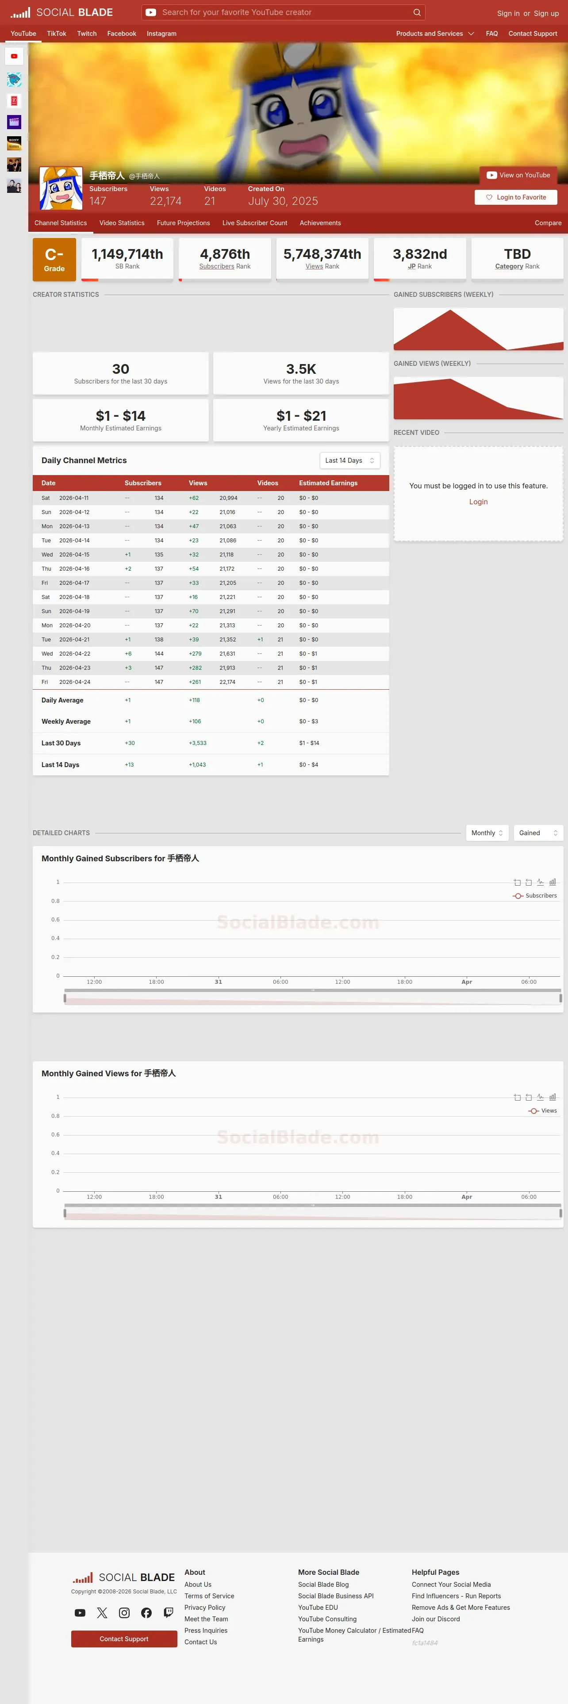
Task: Open Social Blade Blog footer link
Action: 323,1584
